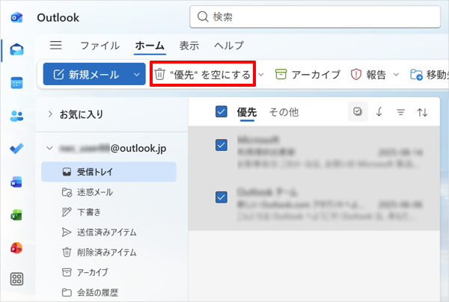Screen dimensions: 449x302
Task: Select the ホーム tab
Action: [150, 46]
